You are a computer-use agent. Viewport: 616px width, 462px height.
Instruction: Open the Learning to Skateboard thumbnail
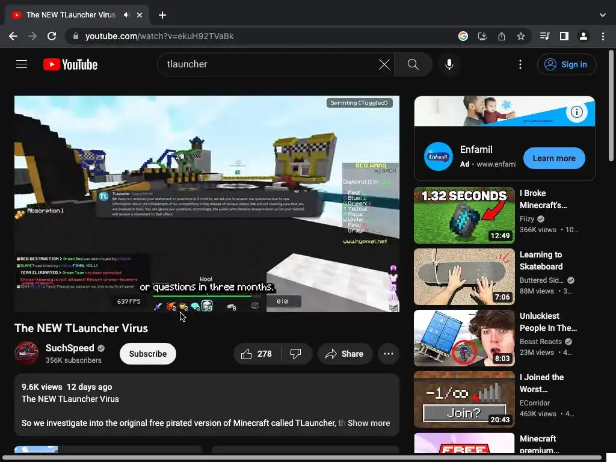464,277
